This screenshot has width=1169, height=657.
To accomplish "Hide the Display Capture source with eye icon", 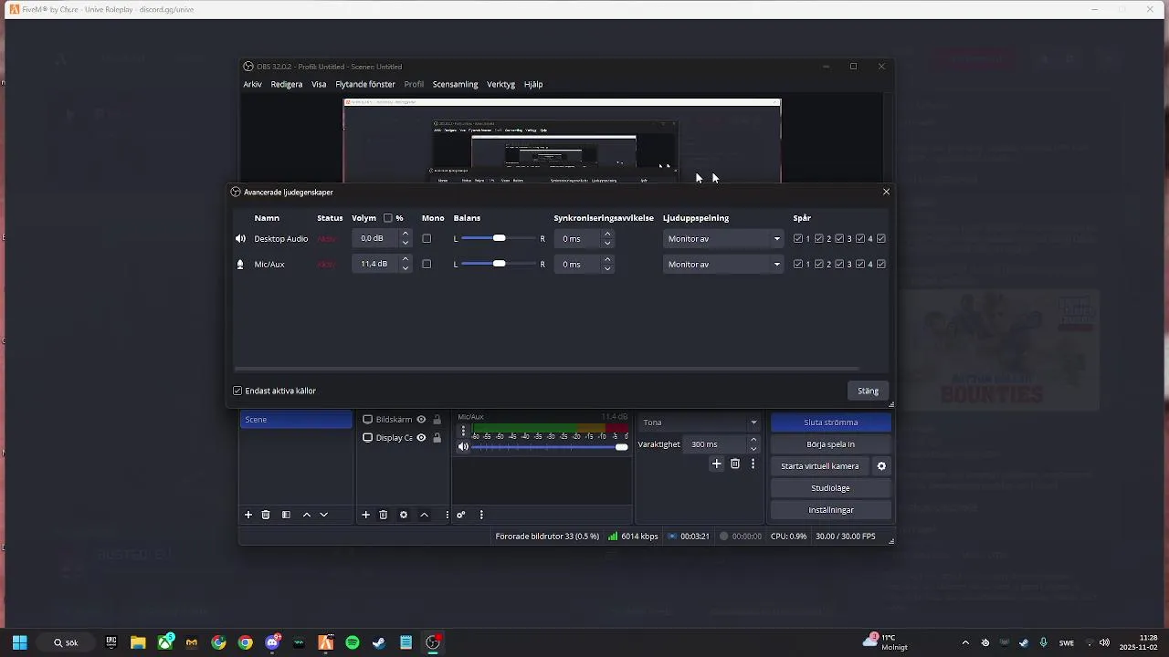I will tap(421, 438).
